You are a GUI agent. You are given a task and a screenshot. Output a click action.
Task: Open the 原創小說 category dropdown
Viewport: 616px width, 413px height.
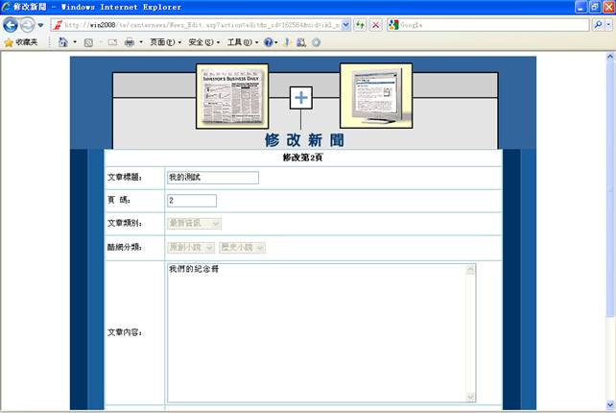point(190,248)
